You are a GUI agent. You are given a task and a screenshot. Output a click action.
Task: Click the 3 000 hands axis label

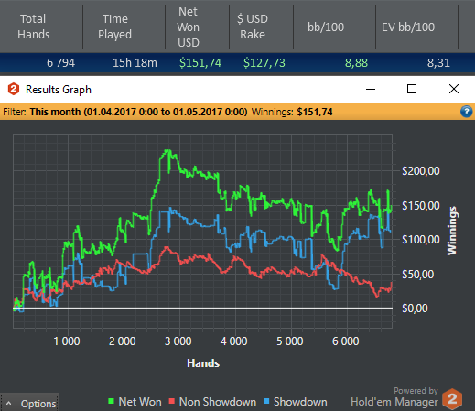(x=178, y=341)
